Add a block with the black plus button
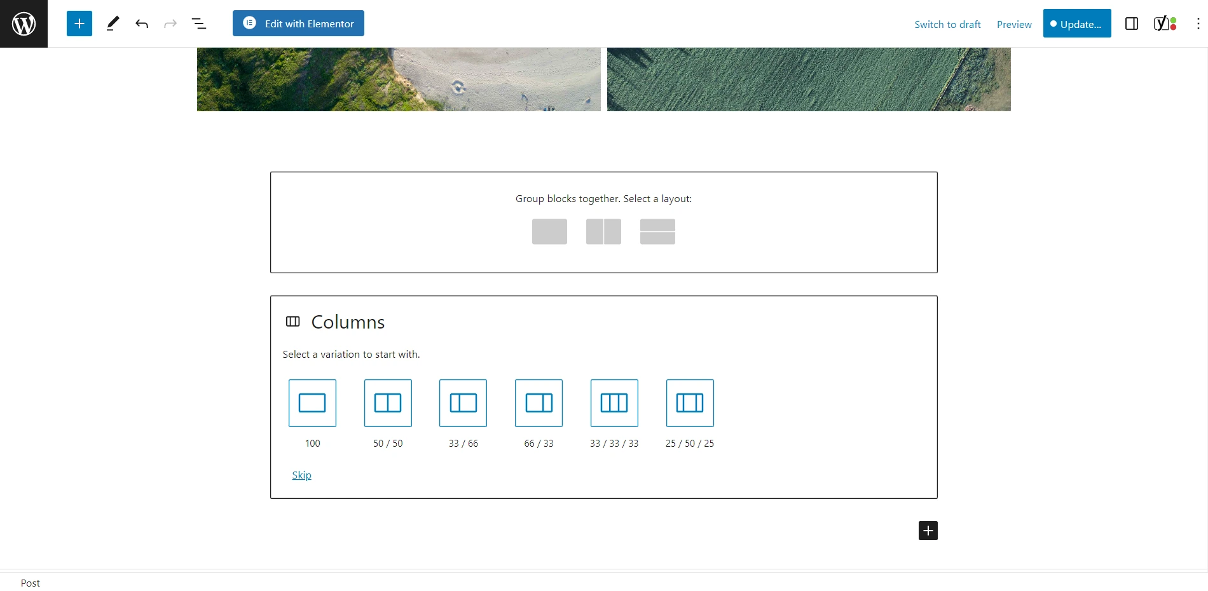The image size is (1208, 591). [x=928, y=531]
